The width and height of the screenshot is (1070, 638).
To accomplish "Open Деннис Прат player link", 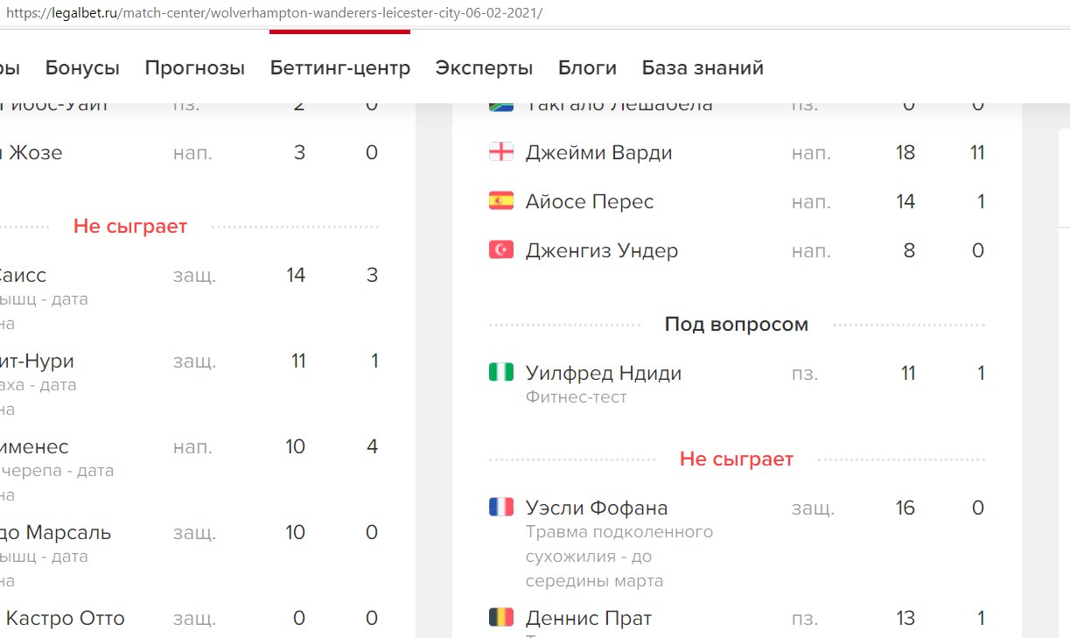I will (588, 619).
